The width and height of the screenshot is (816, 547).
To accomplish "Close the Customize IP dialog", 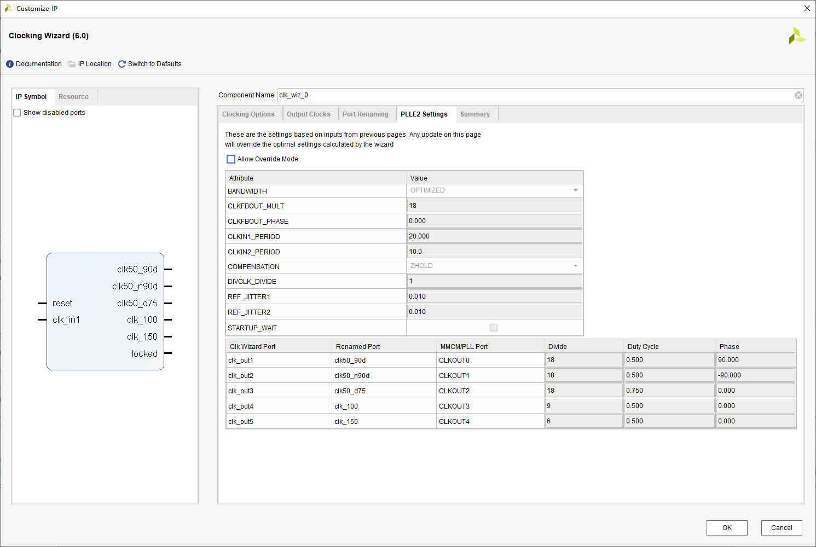I will click(x=807, y=8).
